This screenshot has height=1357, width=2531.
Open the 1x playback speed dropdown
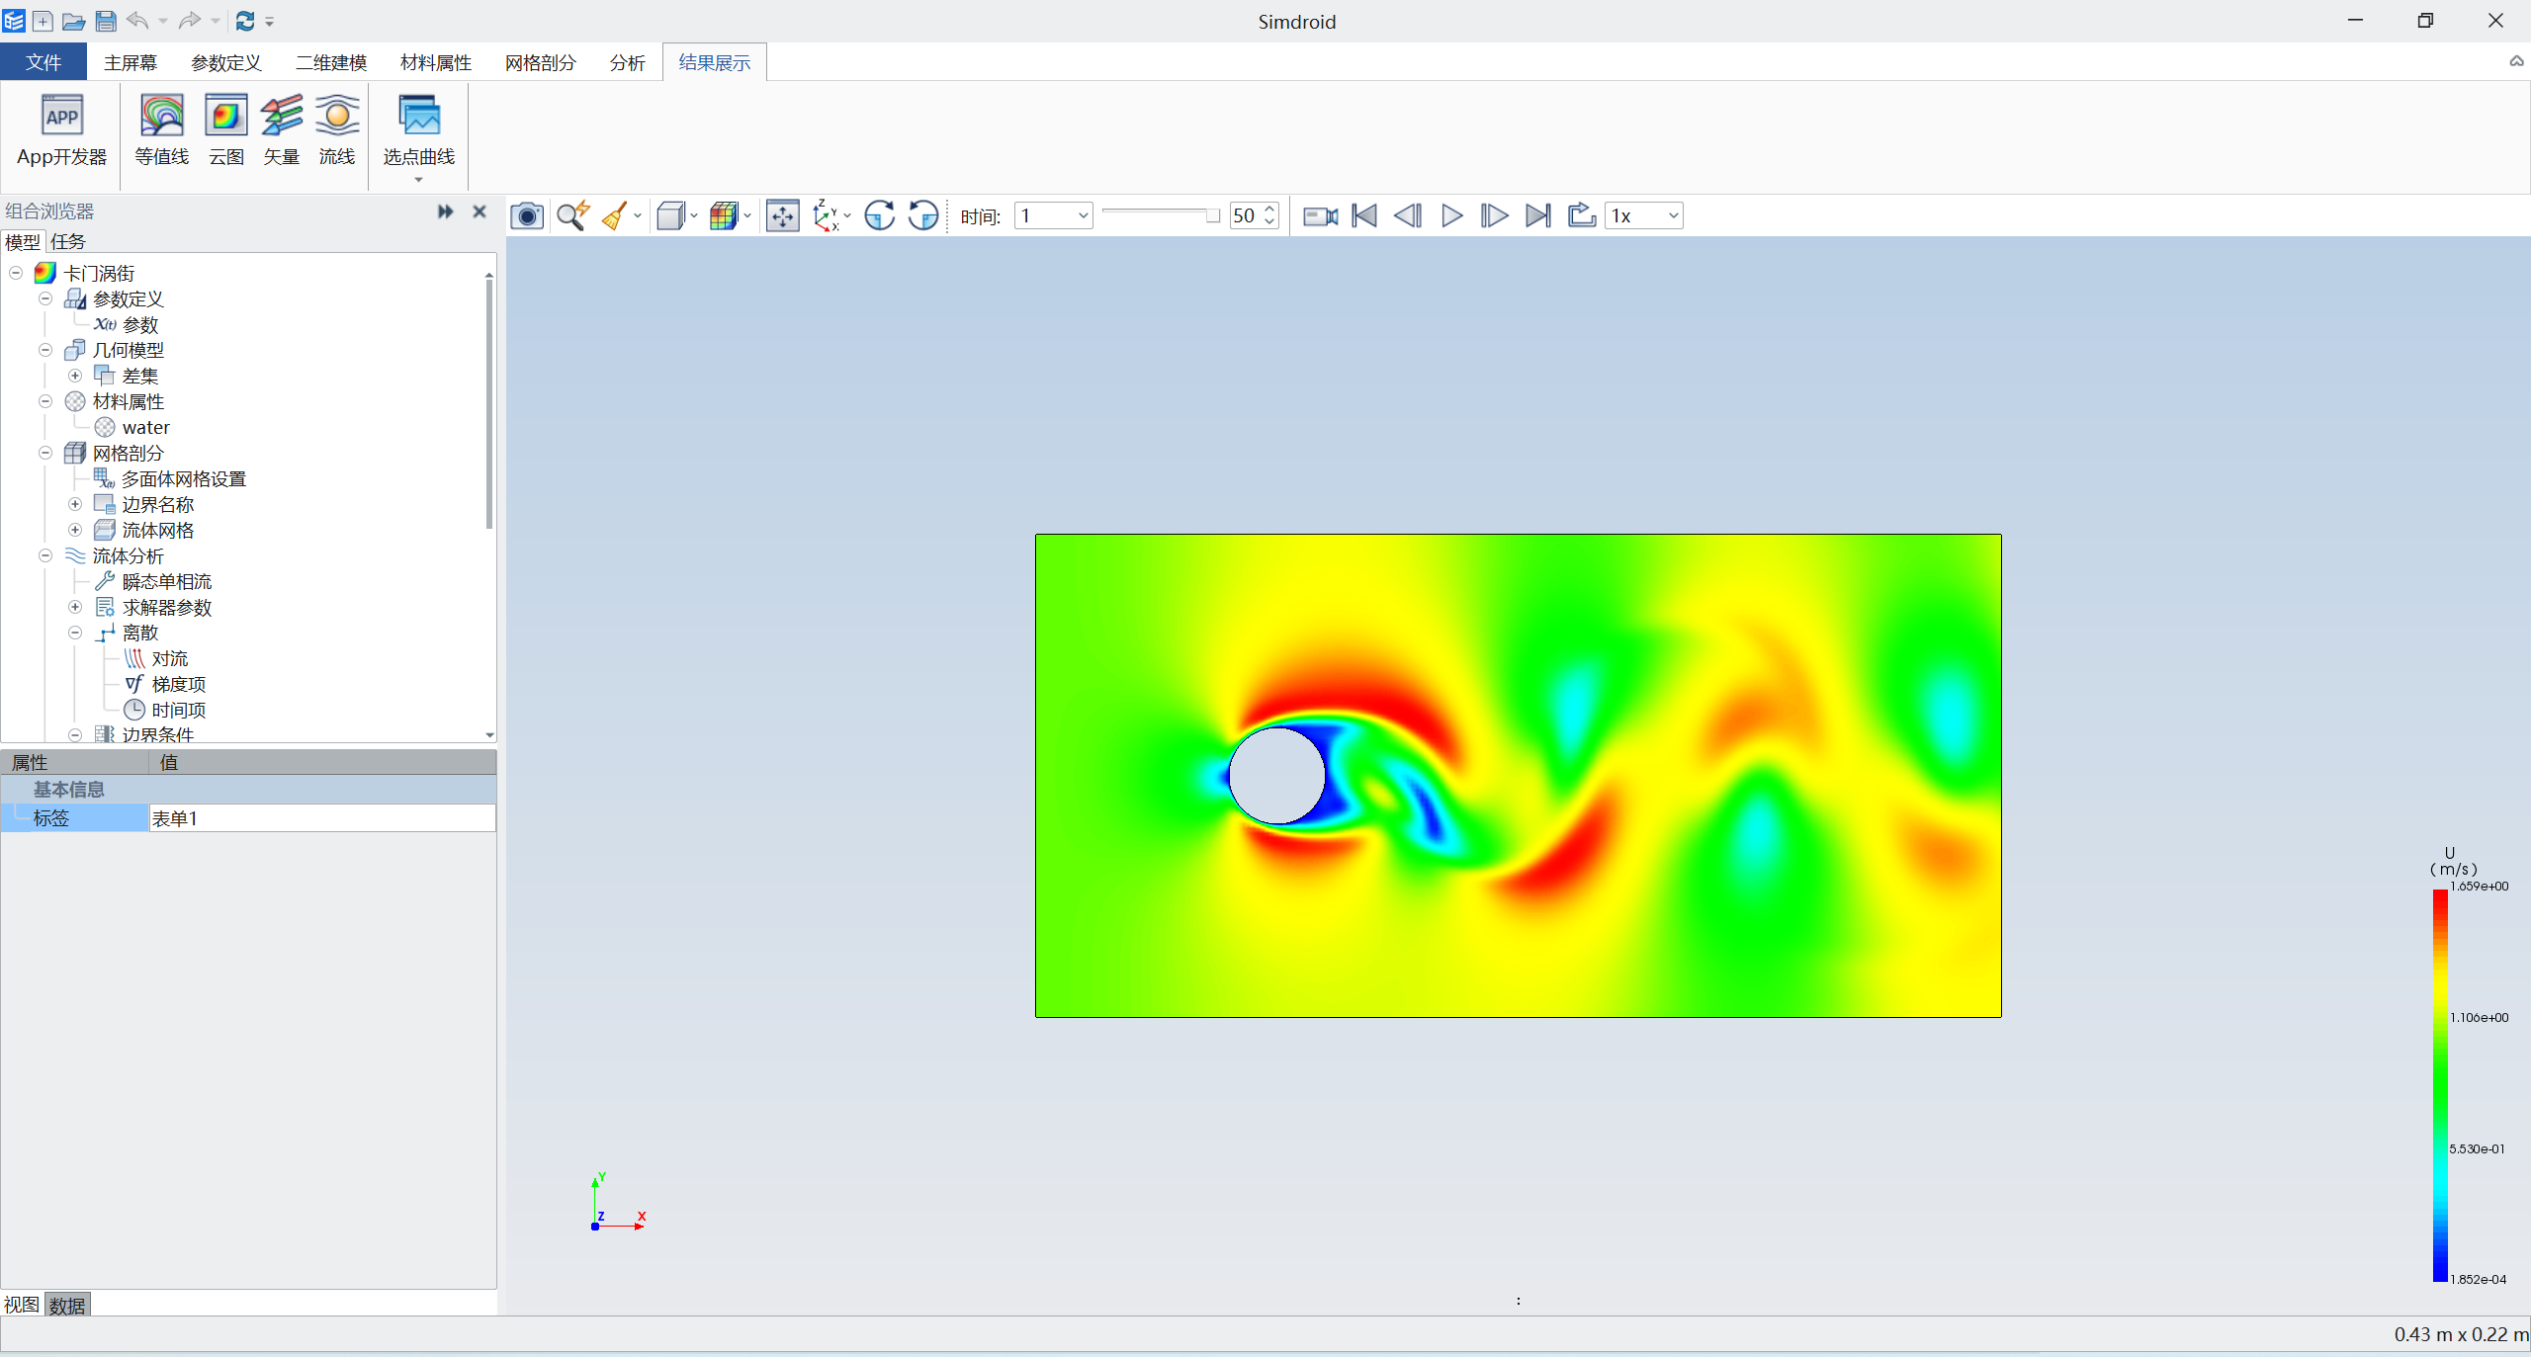[x=1673, y=215]
